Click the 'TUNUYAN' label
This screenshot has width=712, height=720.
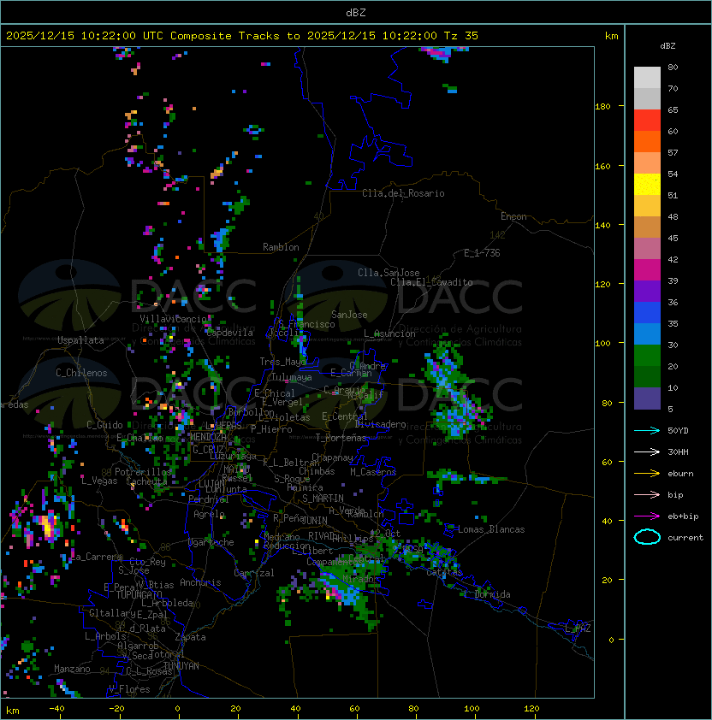pyautogui.click(x=181, y=666)
